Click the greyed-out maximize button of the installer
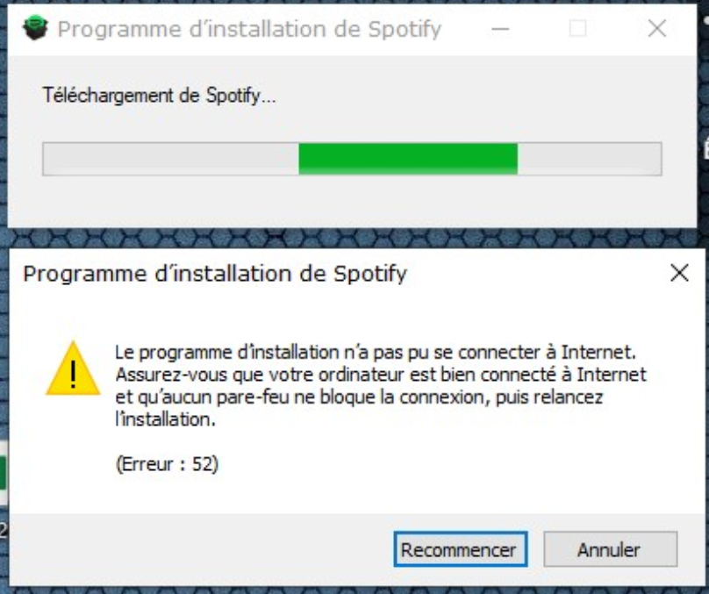Screen dimensions: 709x594 click(x=578, y=28)
